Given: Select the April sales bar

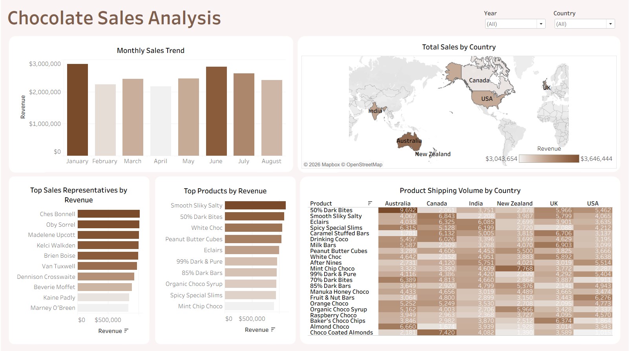Looking at the screenshot, I should tap(161, 121).
